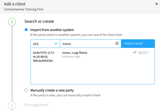Click the SELECT checkmark icon

(x=135, y=52)
